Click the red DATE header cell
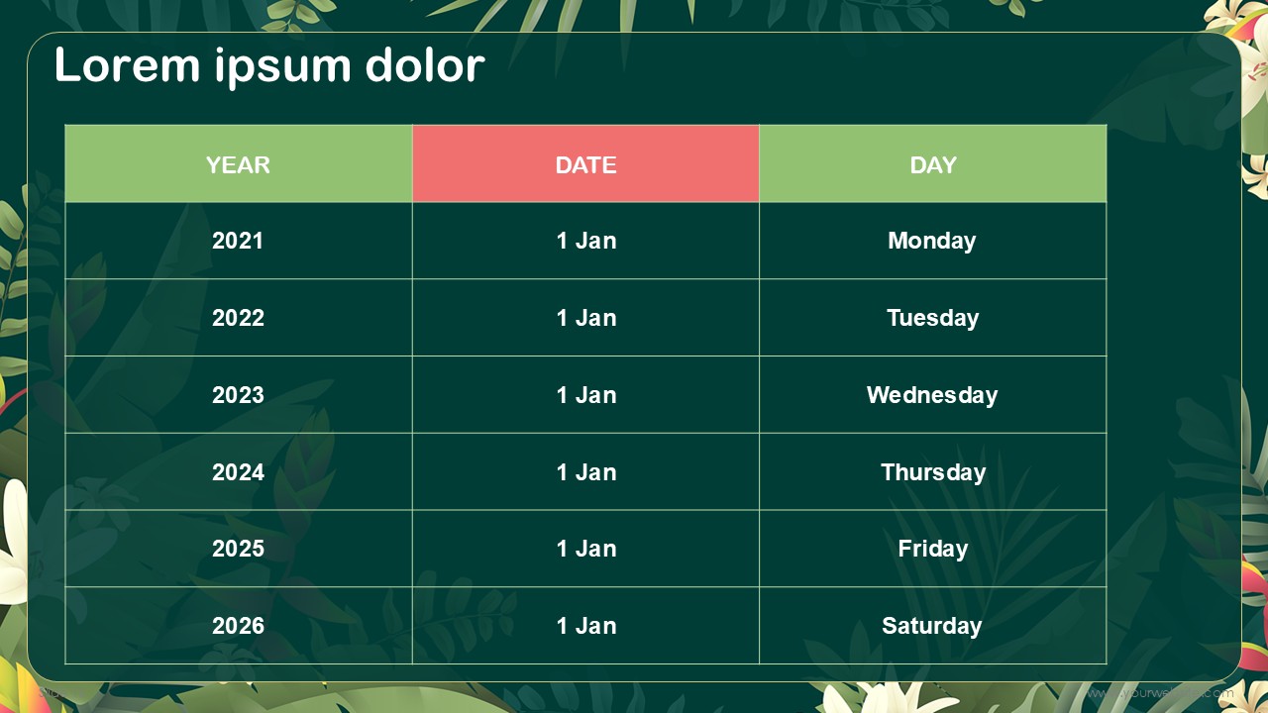 pyautogui.click(x=585, y=163)
